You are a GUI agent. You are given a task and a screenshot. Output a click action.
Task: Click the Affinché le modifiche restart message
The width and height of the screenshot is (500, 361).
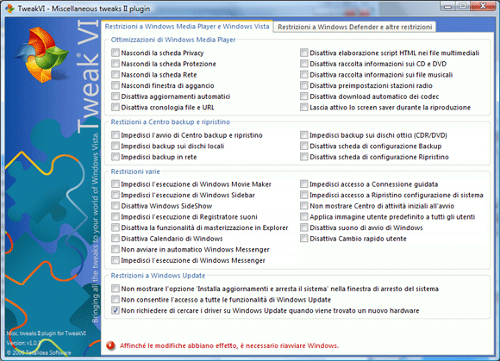tap(229, 345)
